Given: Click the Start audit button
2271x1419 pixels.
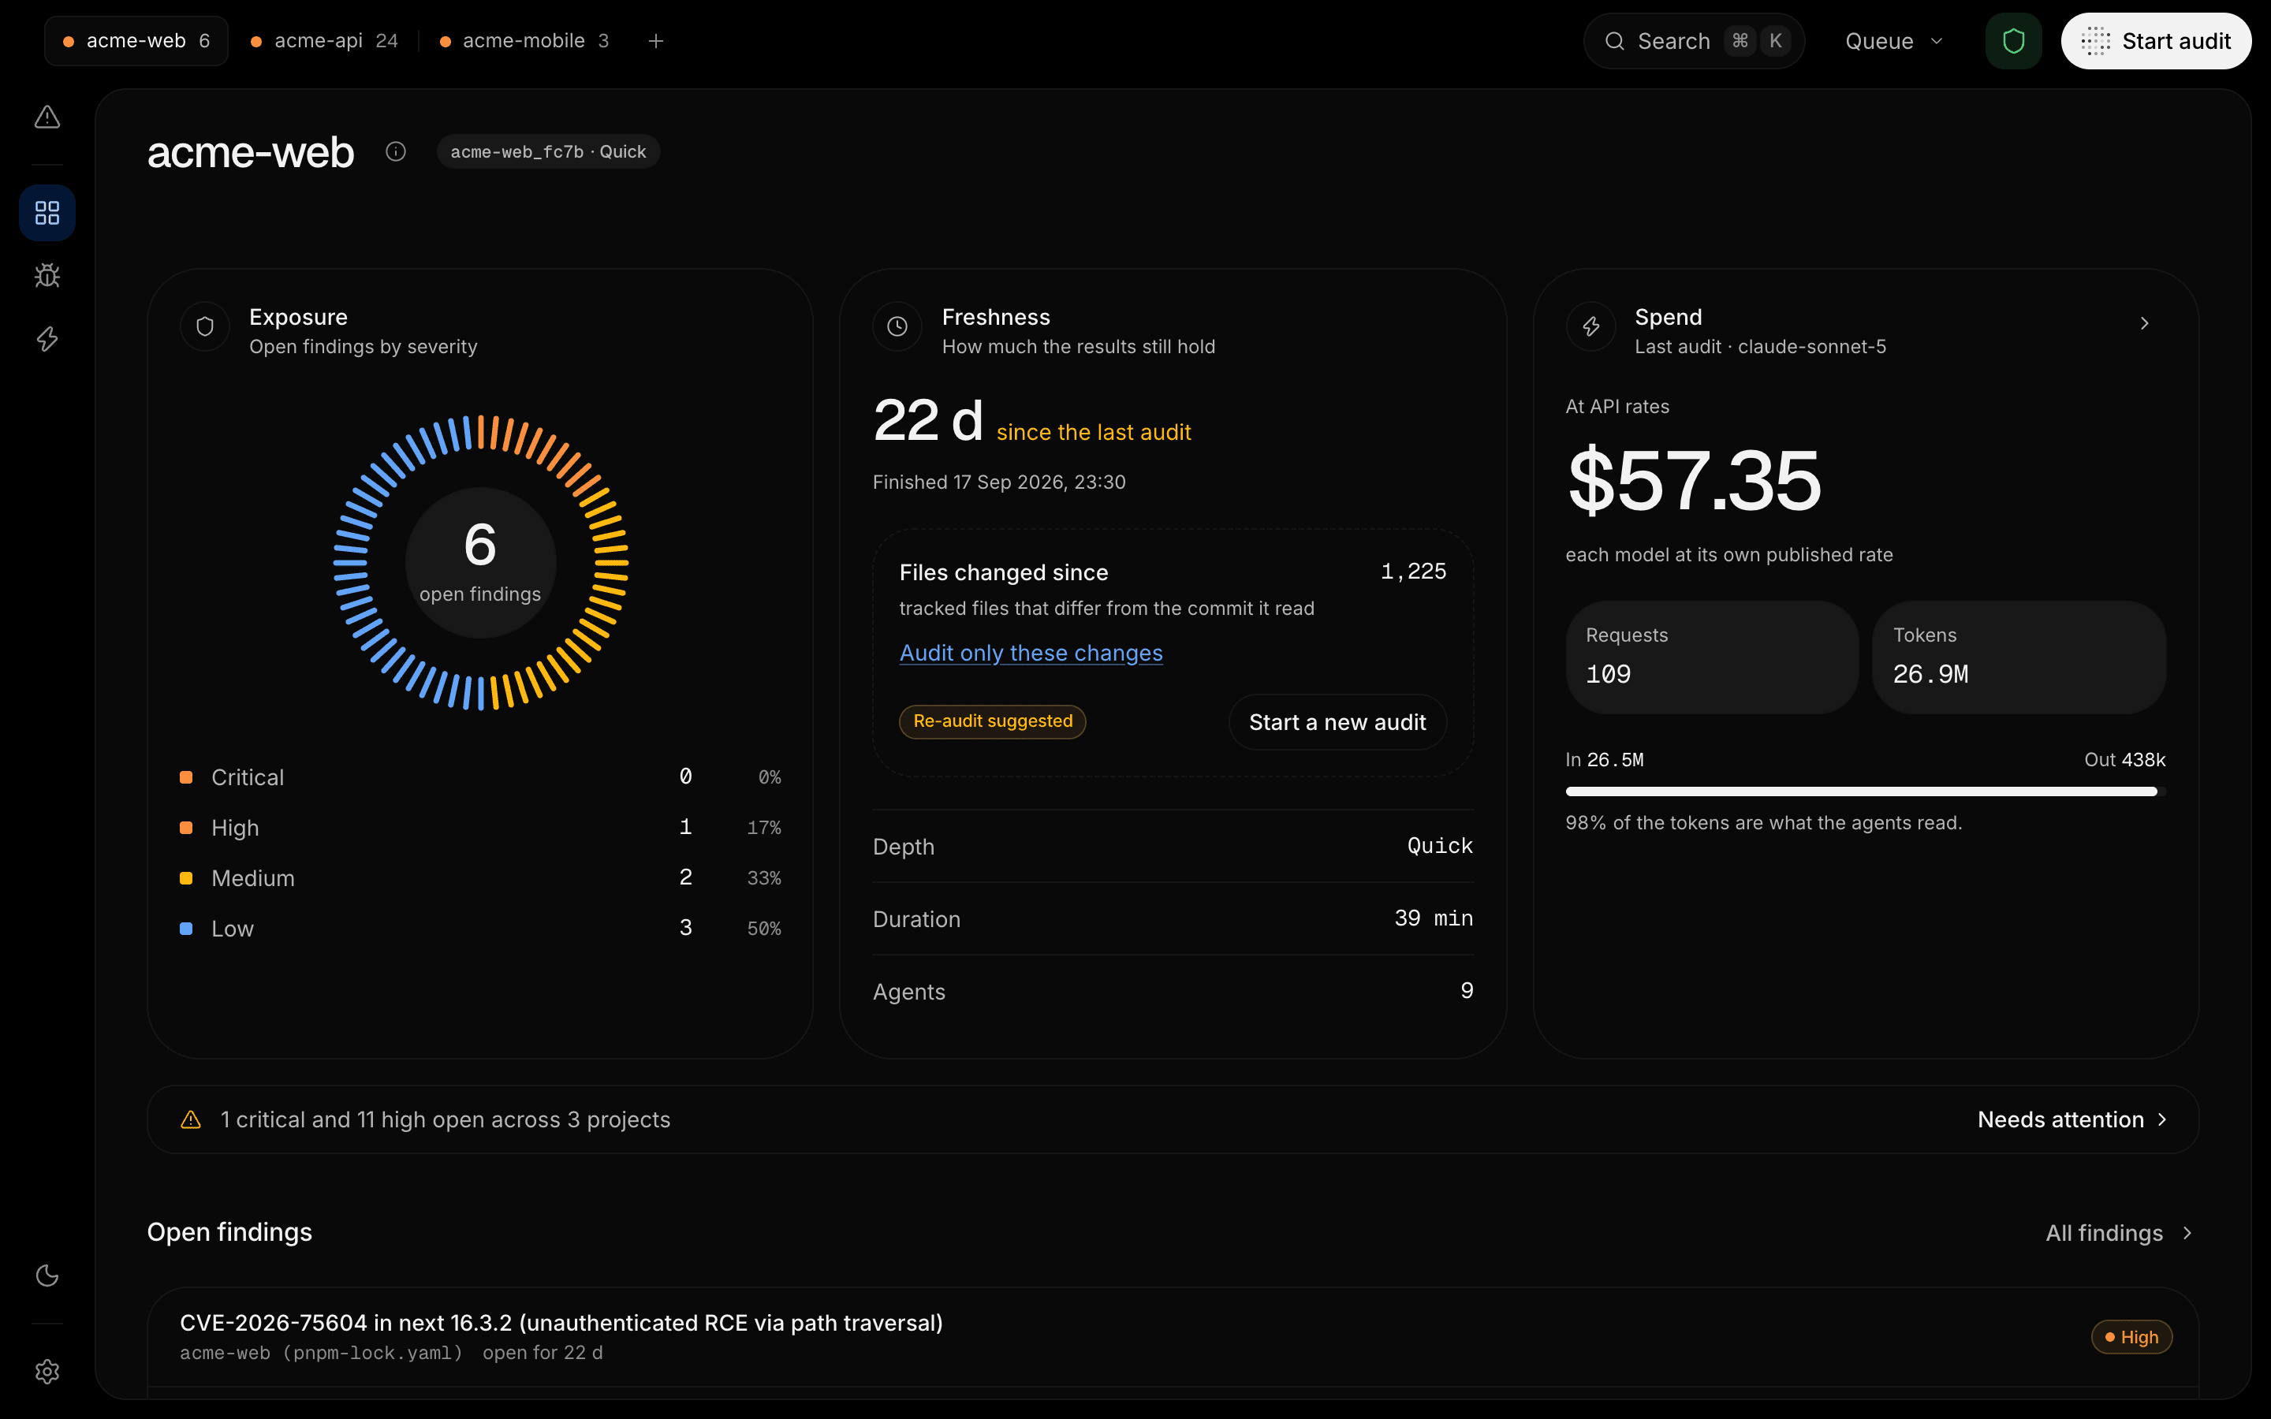Looking at the screenshot, I should point(2156,41).
